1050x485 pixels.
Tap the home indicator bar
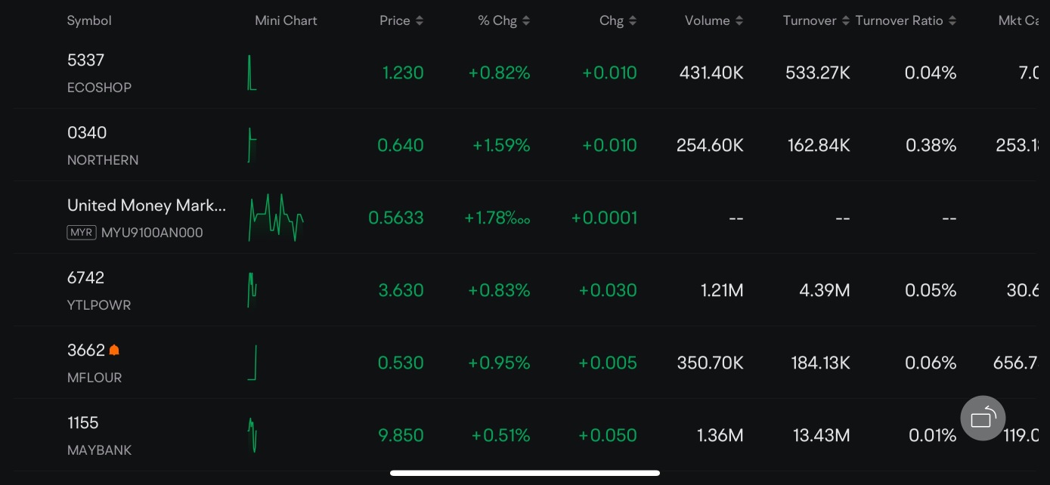(x=525, y=473)
